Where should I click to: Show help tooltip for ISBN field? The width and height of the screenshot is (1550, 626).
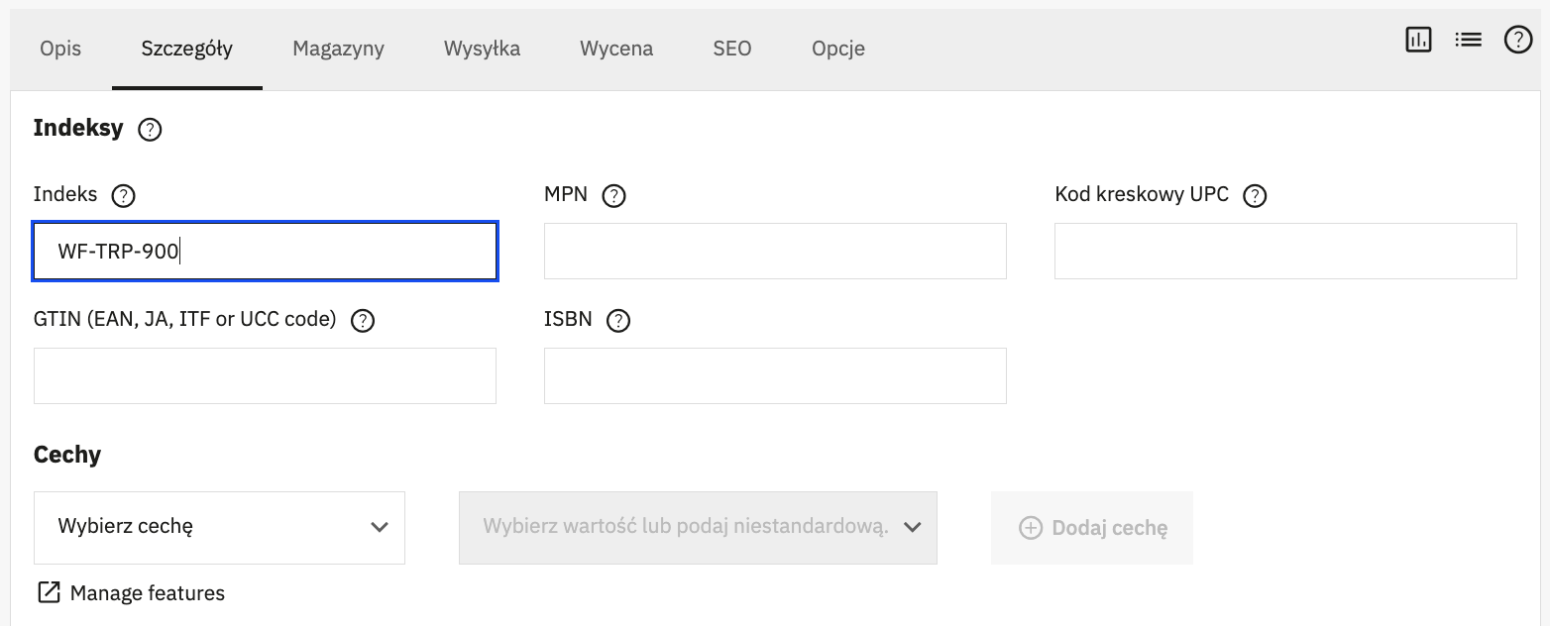pos(618,320)
